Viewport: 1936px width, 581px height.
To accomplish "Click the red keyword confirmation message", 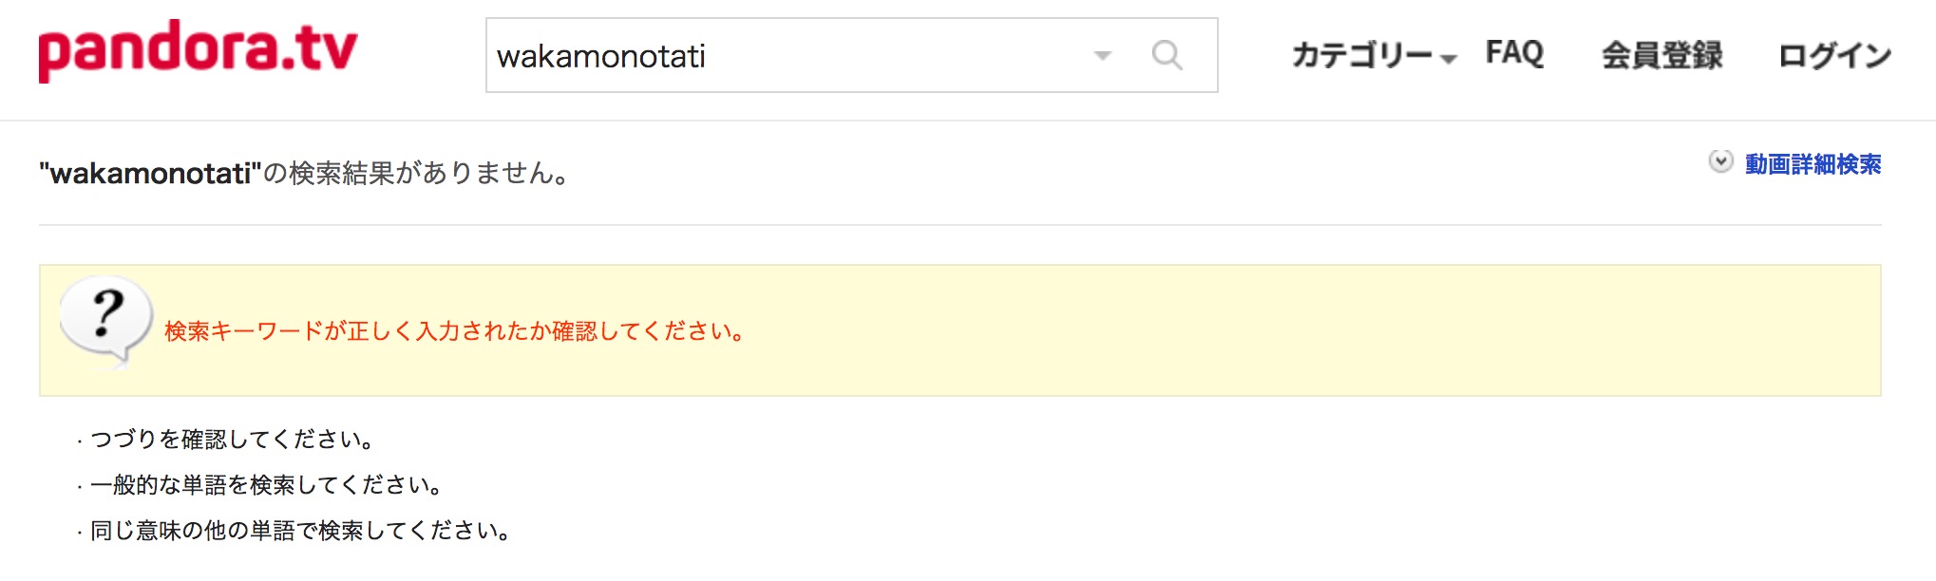I will coord(455,331).
